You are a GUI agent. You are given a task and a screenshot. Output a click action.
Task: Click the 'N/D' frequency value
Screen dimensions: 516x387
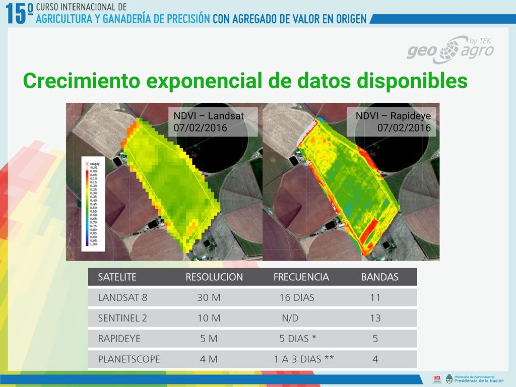tap(290, 318)
